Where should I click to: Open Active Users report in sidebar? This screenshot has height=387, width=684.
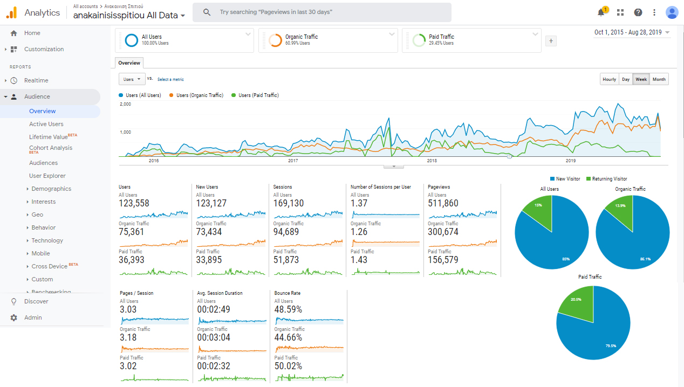click(x=46, y=124)
